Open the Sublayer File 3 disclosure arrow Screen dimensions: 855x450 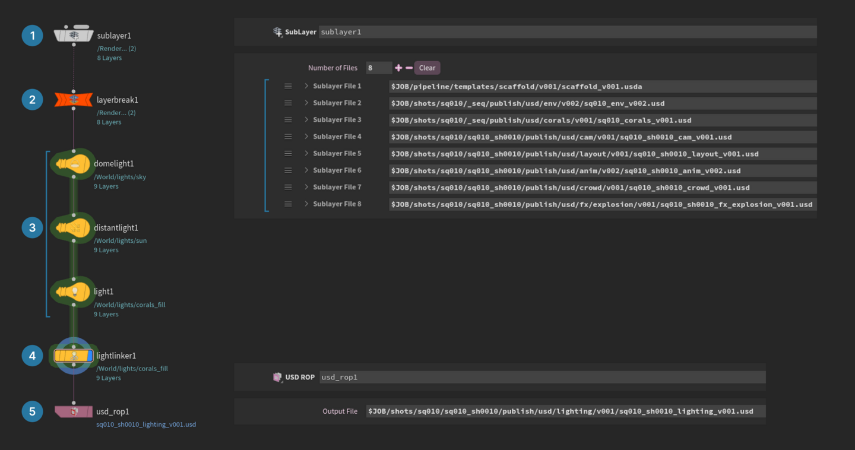click(306, 120)
